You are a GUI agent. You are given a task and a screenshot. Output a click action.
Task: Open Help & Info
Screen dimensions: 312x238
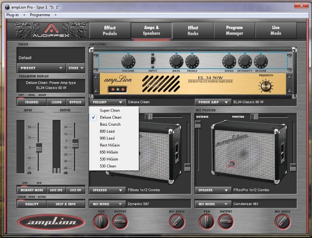pos(66,204)
